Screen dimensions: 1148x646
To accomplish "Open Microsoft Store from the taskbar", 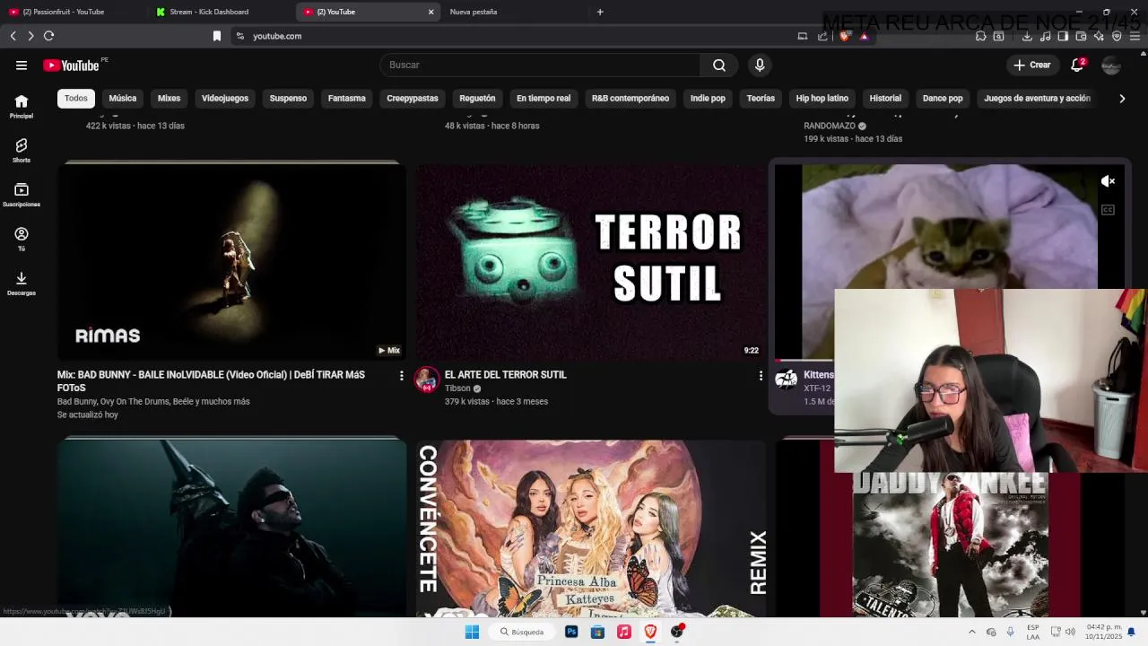I will (x=597, y=632).
